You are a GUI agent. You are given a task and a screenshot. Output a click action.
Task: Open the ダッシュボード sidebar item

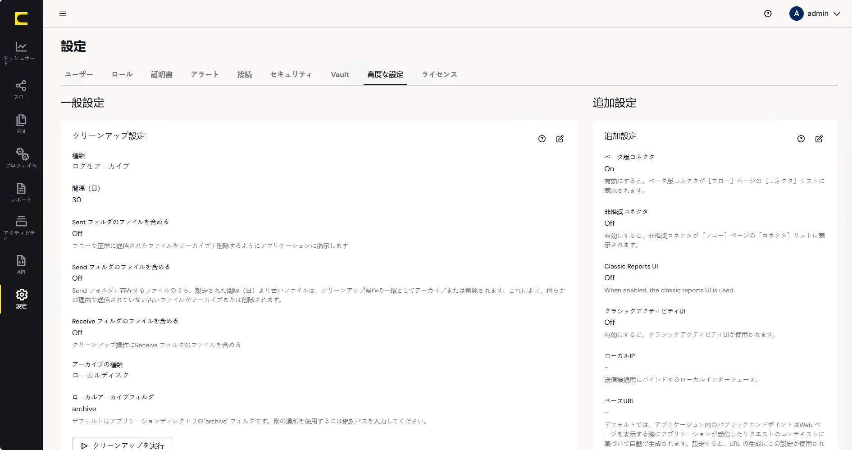(21, 53)
